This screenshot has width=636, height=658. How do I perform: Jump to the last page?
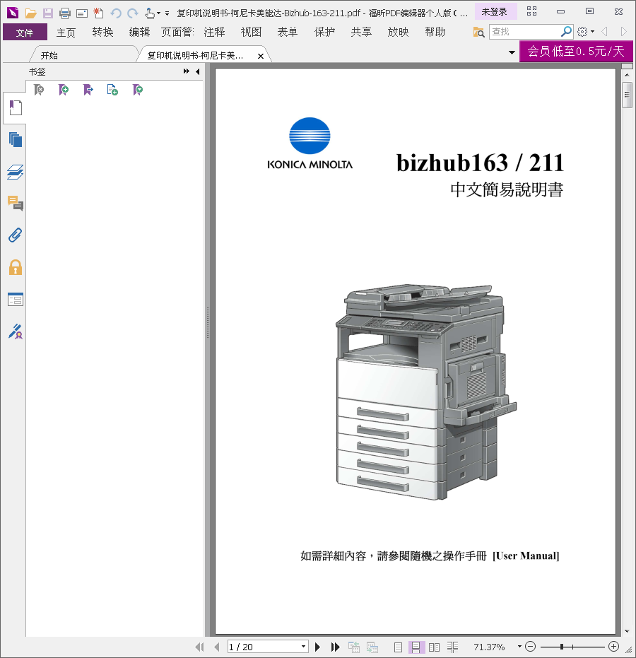[335, 647]
